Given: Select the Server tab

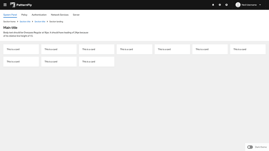Looking at the screenshot, I should click(76, 15).
